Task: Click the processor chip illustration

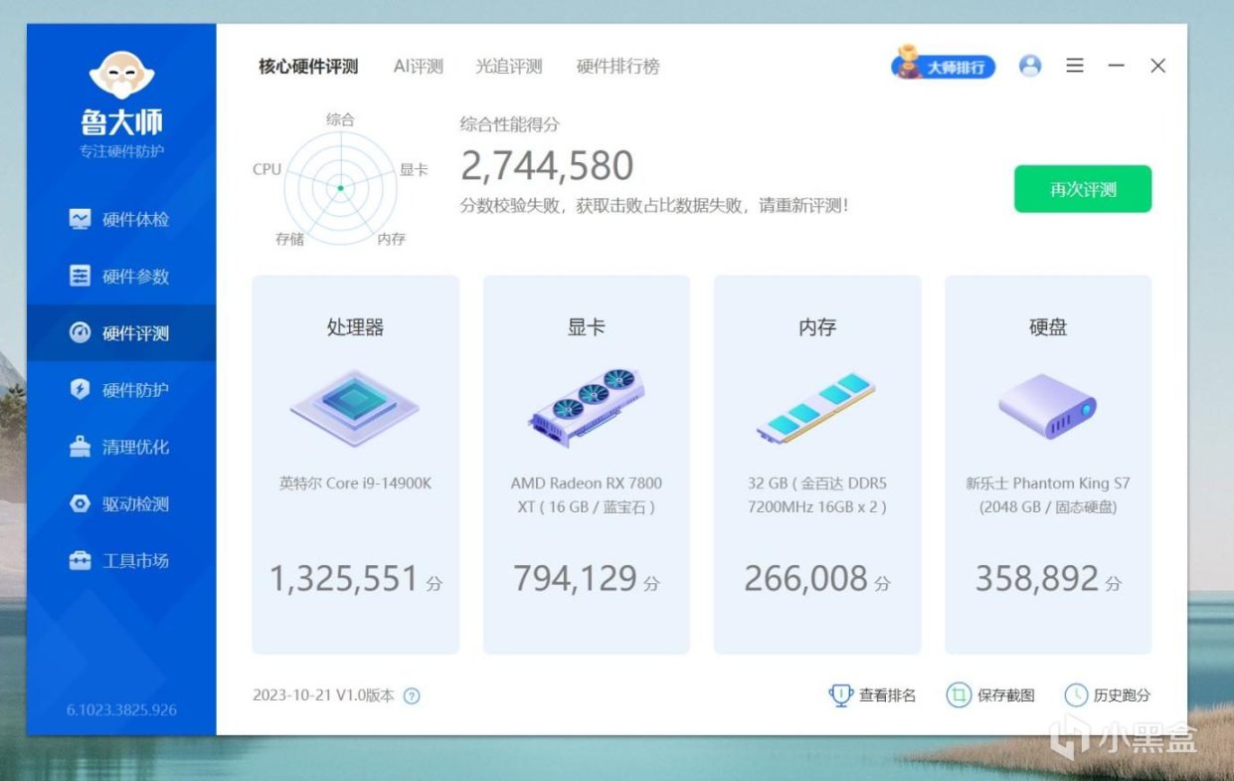Action: (x=355, y=407)
